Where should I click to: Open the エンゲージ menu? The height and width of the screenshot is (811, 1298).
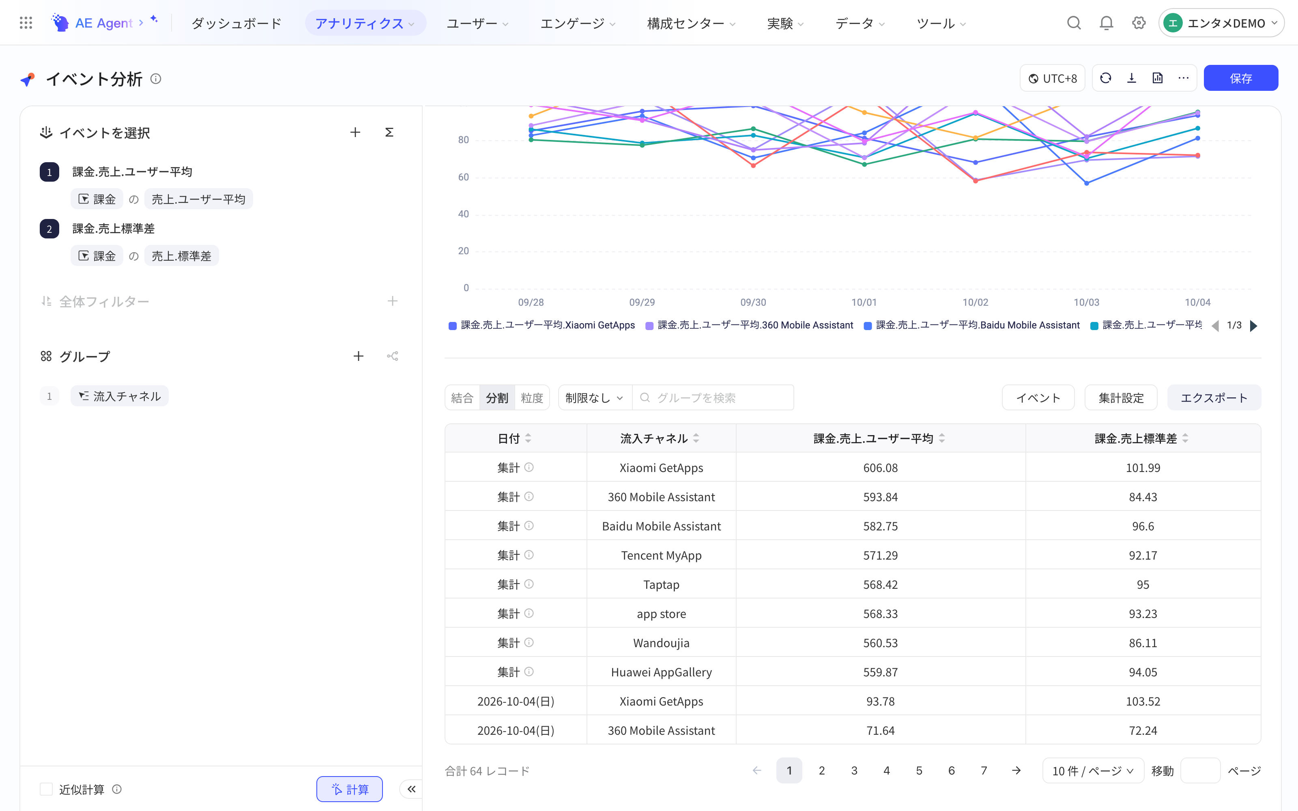(578, 23)
